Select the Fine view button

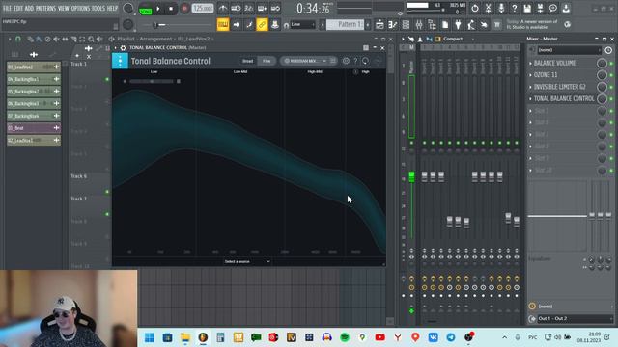click(x=267, y=61)
